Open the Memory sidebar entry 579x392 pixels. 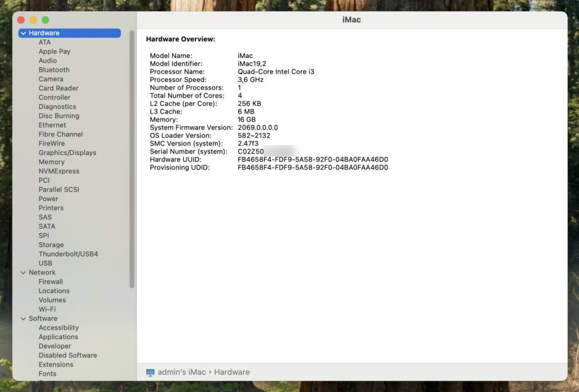point(51,162)
